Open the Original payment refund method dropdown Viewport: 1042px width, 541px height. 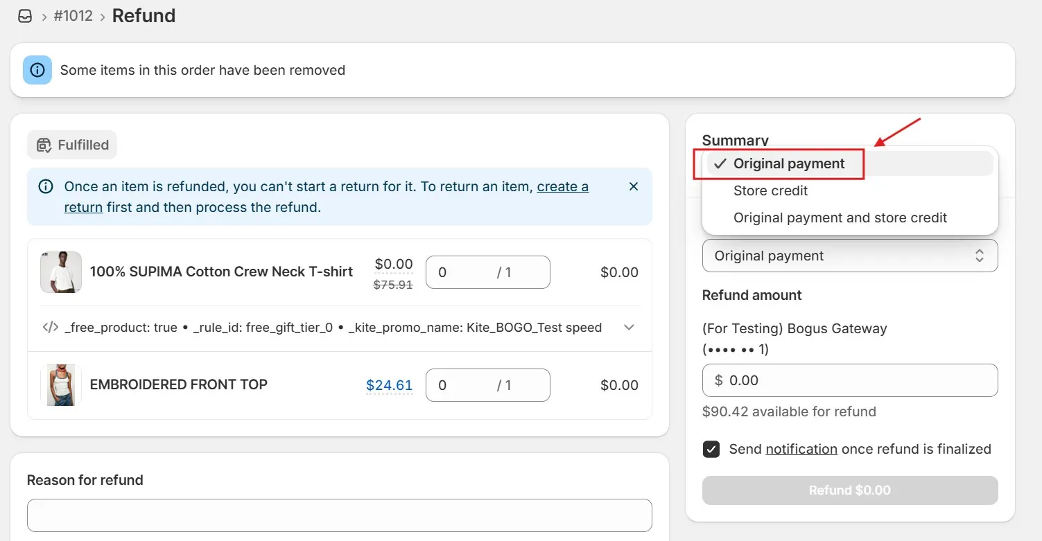pyautogui.click(x=850, y=256)
